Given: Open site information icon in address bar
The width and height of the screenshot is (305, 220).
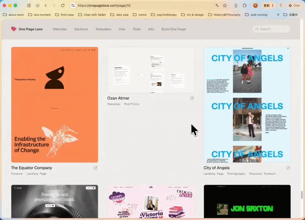Looking at the screenshot, I should tap(73, 5).
